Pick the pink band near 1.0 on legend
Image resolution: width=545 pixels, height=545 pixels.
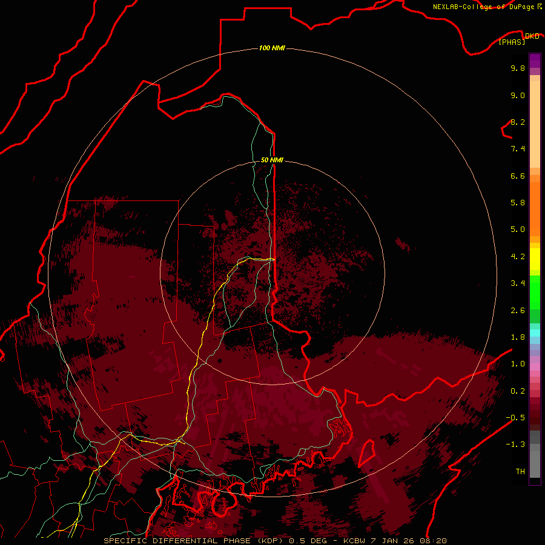tap(535, 366)
